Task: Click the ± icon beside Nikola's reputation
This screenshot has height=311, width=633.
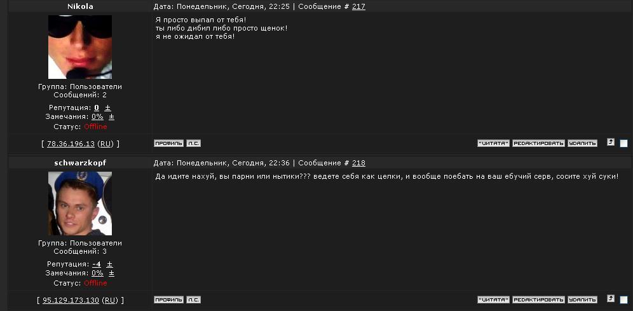Action: pos(108,107)
